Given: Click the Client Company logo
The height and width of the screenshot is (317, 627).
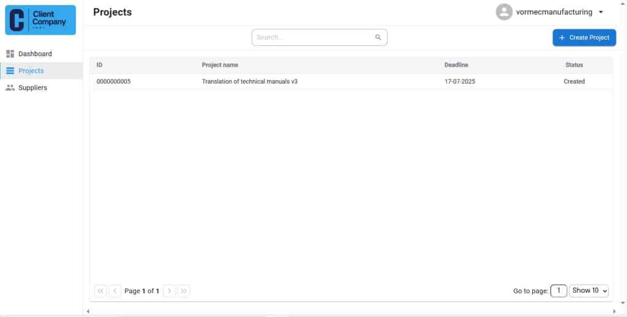Looking at the screenshot, I should point(40,20).
